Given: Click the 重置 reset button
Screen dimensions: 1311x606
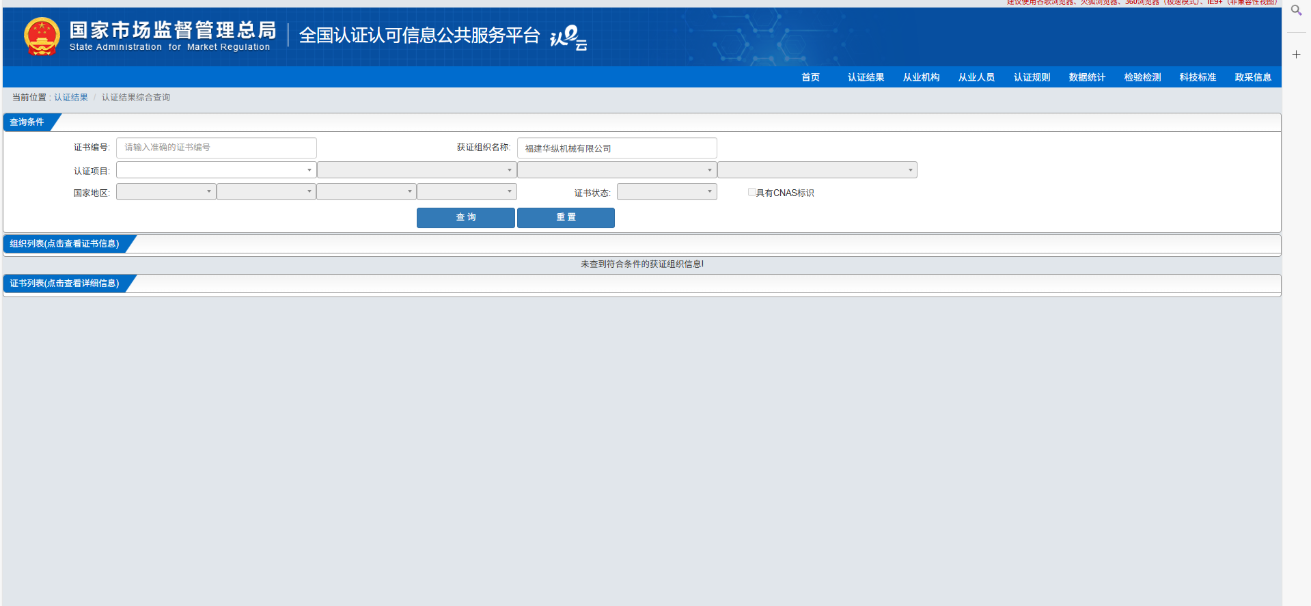Looking at the screenshot, I should point(566,217).
